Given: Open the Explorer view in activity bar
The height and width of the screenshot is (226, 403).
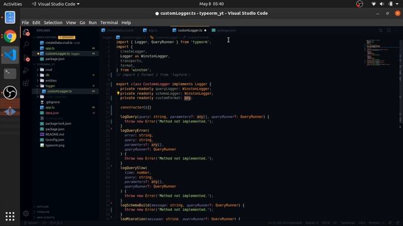Looking at the screenshot, I should coord(26,32).
